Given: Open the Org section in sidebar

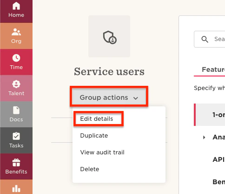Looking at the screenshot, I should (x=16, y=36).
